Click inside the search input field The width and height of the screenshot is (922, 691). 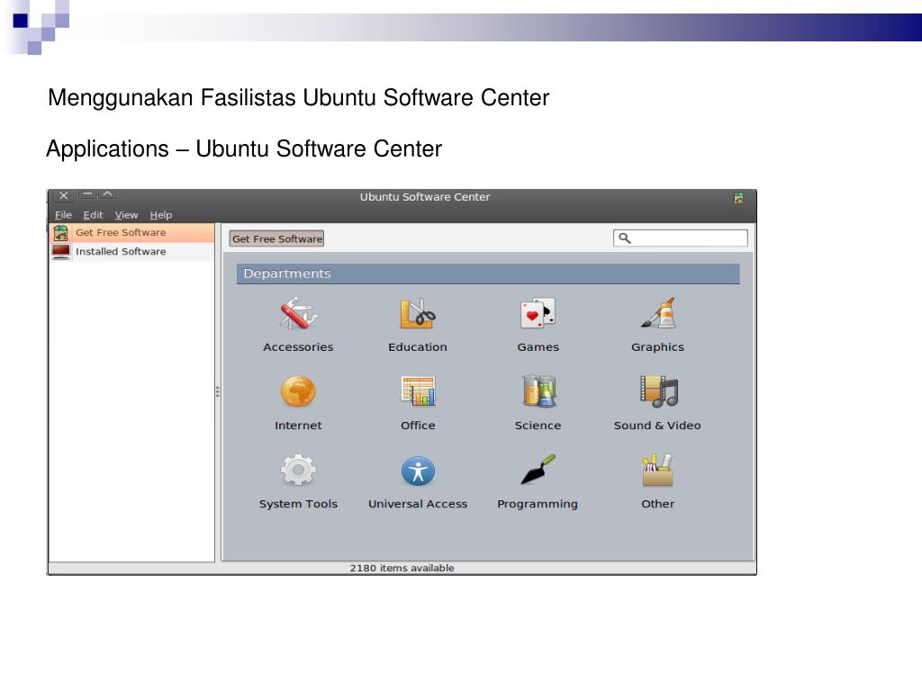[x=681, y=238]
